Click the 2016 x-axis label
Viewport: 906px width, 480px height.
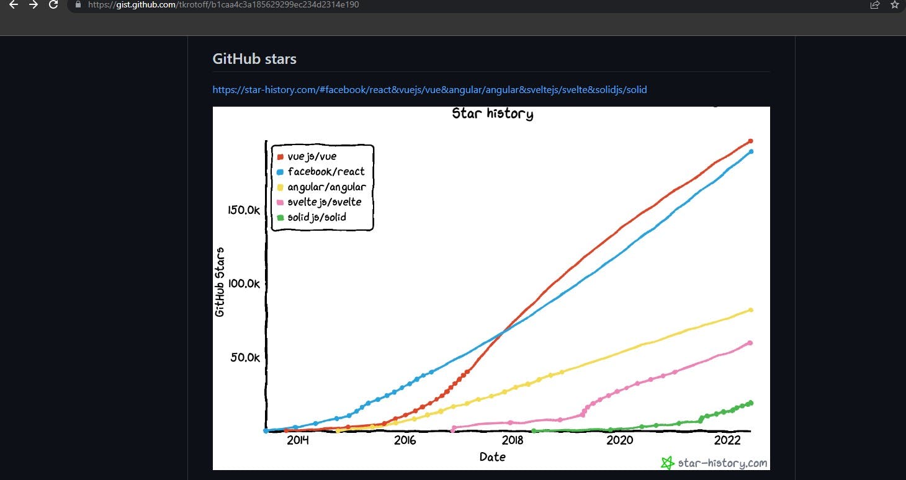click(x=405, y=440)
